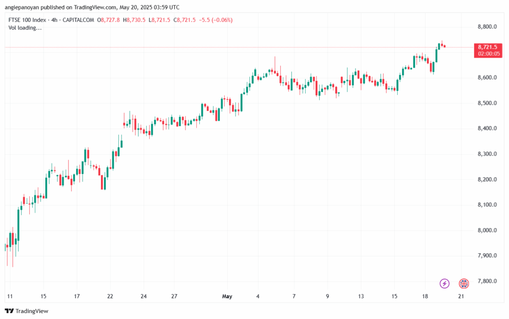Screen dimensions: 509x319
Task: Click the purple lightning bolt event icon
Action: pyautogui.click(x=444, y=284)
